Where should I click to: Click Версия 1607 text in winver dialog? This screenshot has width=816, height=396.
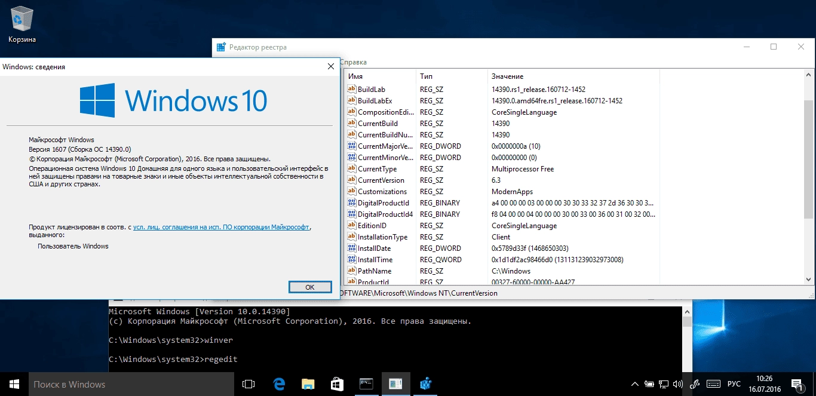point(80,149)
